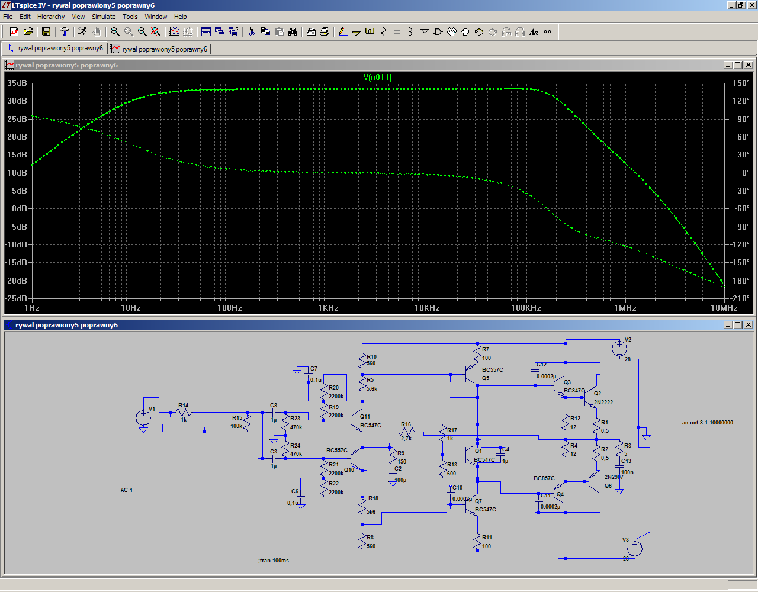The height and width of the screenshot is (592, 758).
Task: Open the Help menu
Action: pos(181,17)
